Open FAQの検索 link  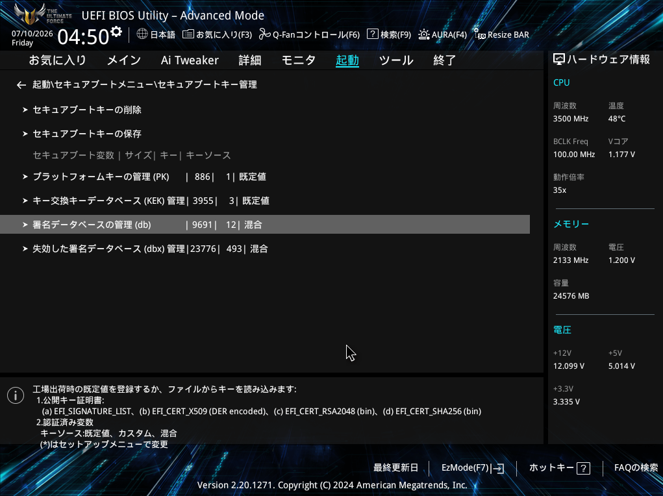(x=636, y=467)
